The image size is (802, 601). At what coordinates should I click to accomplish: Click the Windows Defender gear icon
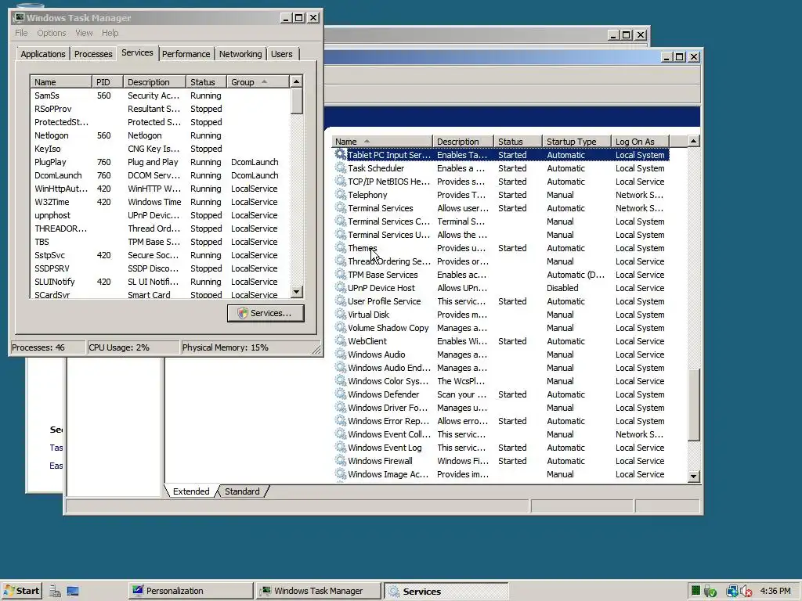tap(340, 394)
